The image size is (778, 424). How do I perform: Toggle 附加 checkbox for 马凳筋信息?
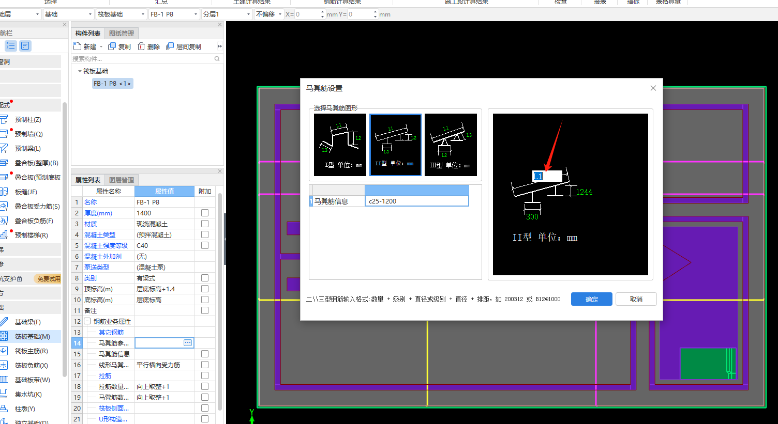[205, 354]
